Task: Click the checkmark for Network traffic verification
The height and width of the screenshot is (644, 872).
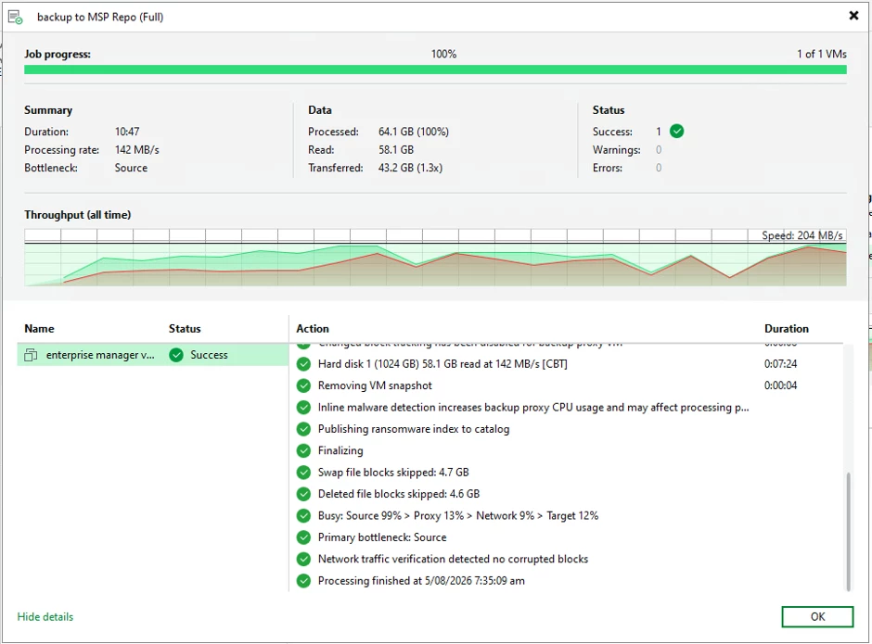Action: (303, 559)
